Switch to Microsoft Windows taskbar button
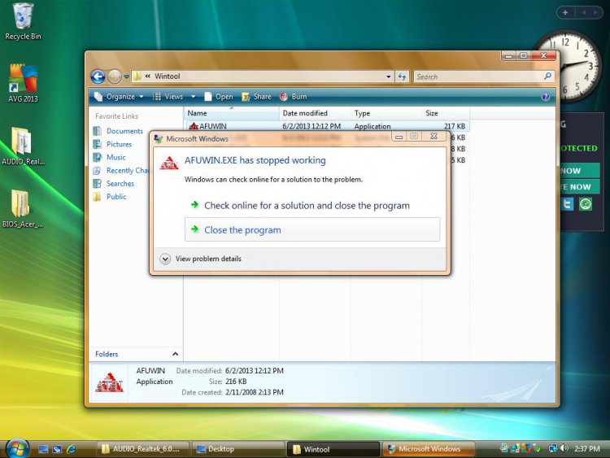Viewport: 610px width, 458px height. tap(429, 449)
